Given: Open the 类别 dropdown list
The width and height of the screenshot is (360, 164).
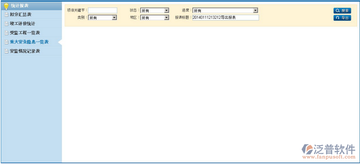Looking at the screenshot, I should [103, 18].
